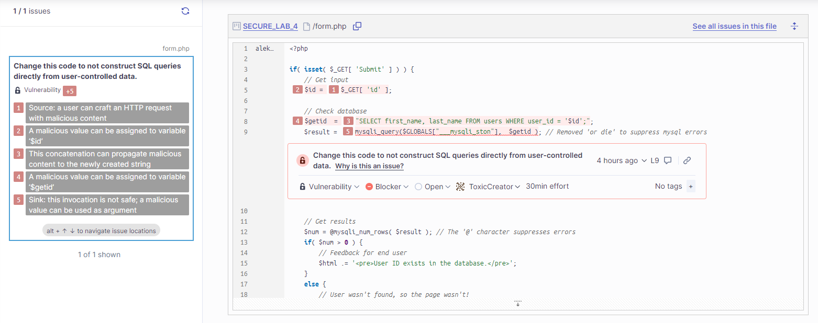This screenshot has height=323, width=818.
Task: Copy the issue permalink chain icon
Action: tap(687, 160)
